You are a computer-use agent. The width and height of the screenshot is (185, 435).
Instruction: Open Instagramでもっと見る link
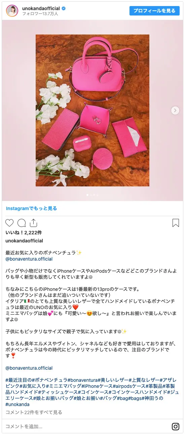(31, 208)
